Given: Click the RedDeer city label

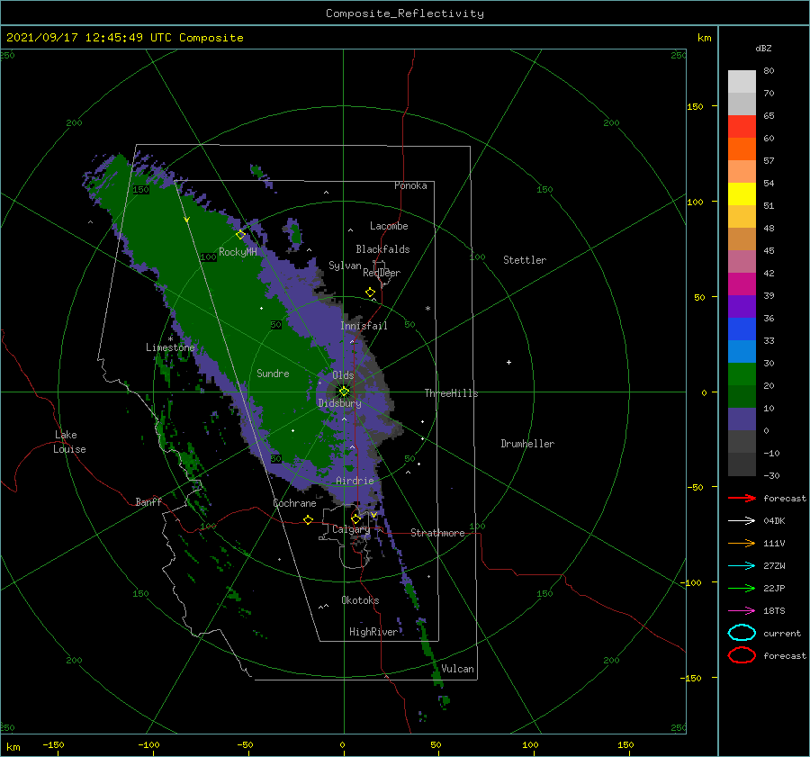Looking at the screenshot, I should coord(382,273).
